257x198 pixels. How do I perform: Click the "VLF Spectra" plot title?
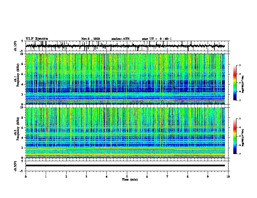(37, 38)
